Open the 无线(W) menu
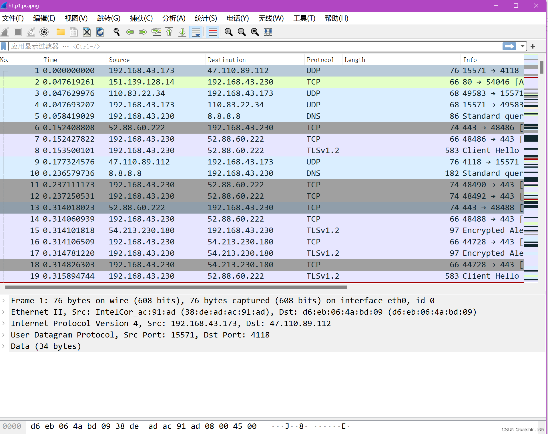Image resolution: width=548 pixels, height=434 pixels. click(271, 18)
